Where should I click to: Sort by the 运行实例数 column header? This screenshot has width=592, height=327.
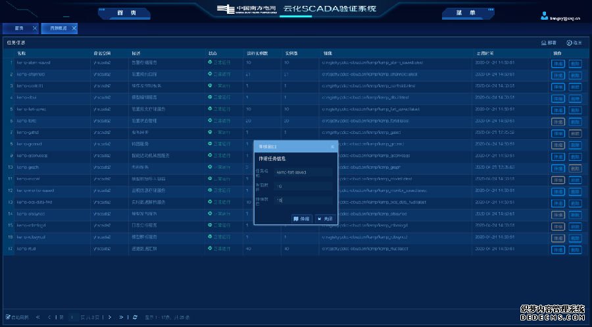coord(257,53)
